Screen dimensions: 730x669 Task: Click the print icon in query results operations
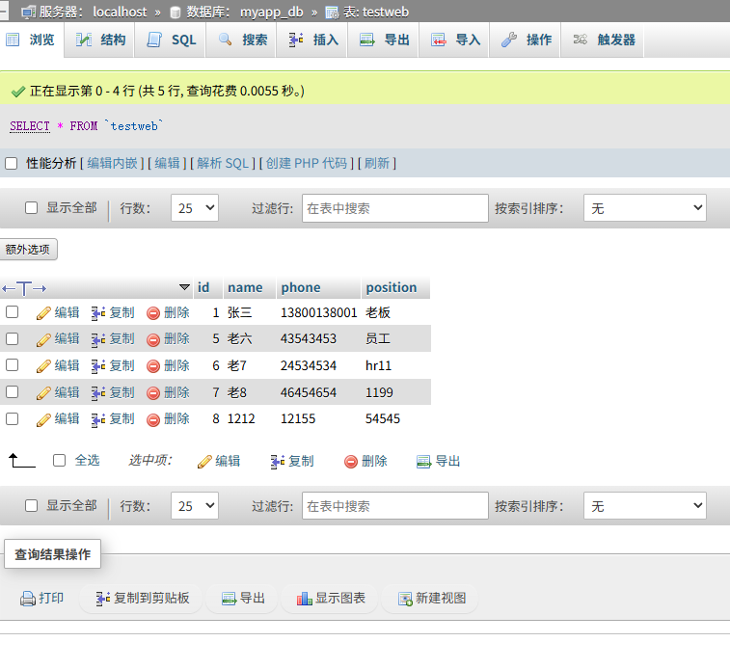pyautogui.click(x=27, y=599)
